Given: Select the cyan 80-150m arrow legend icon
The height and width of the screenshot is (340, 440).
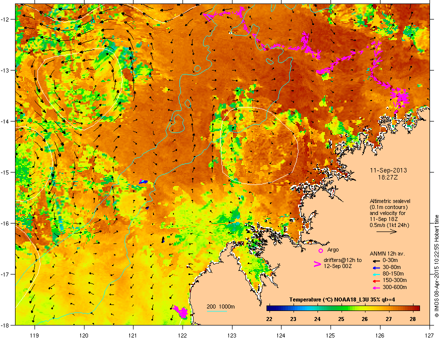Looking at the screenshot, I should click(x=375, y=274).
